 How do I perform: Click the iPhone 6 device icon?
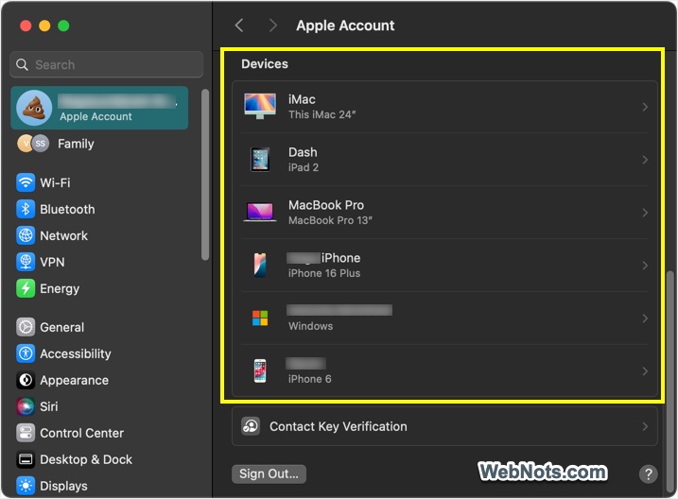pyautogui.click(x=260, y=370)
